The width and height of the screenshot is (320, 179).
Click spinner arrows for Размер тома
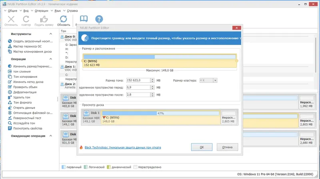(152, 81)
